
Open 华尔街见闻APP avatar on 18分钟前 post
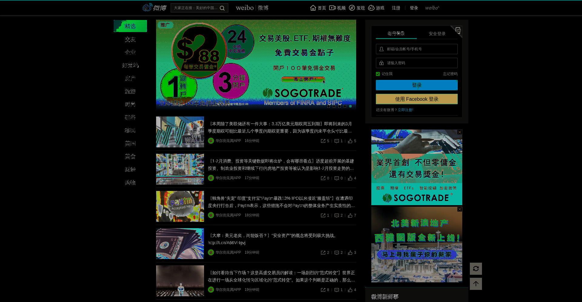pos(211,215)
